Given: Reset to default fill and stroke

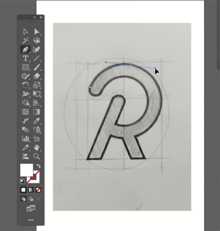Looking at the screenshot, I should click(22, 181).
